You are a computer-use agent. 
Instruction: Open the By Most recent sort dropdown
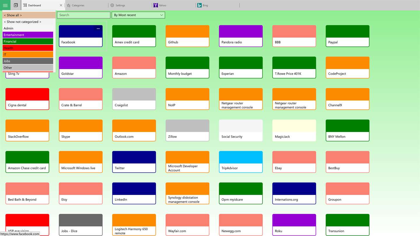point(138,15)
